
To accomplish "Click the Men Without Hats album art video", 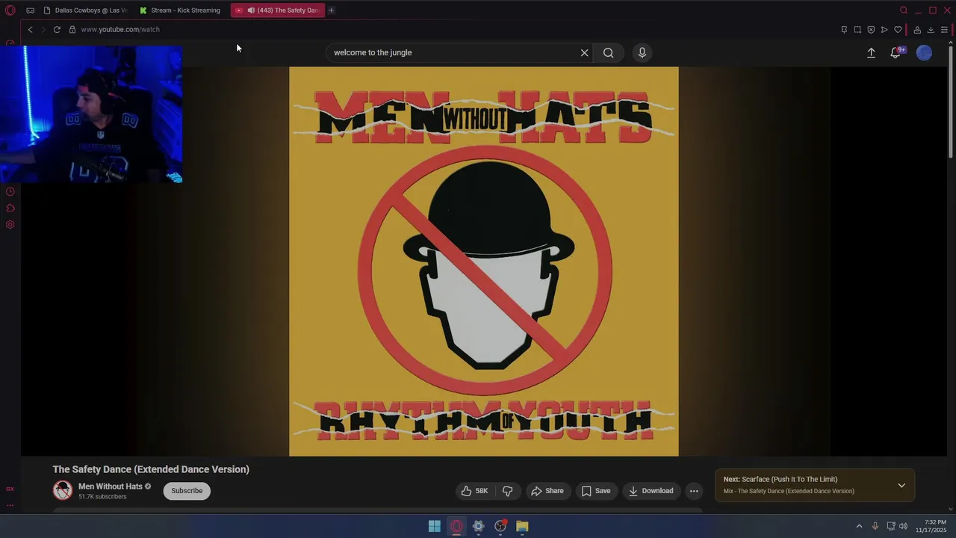I will click(x=484, y=262).
